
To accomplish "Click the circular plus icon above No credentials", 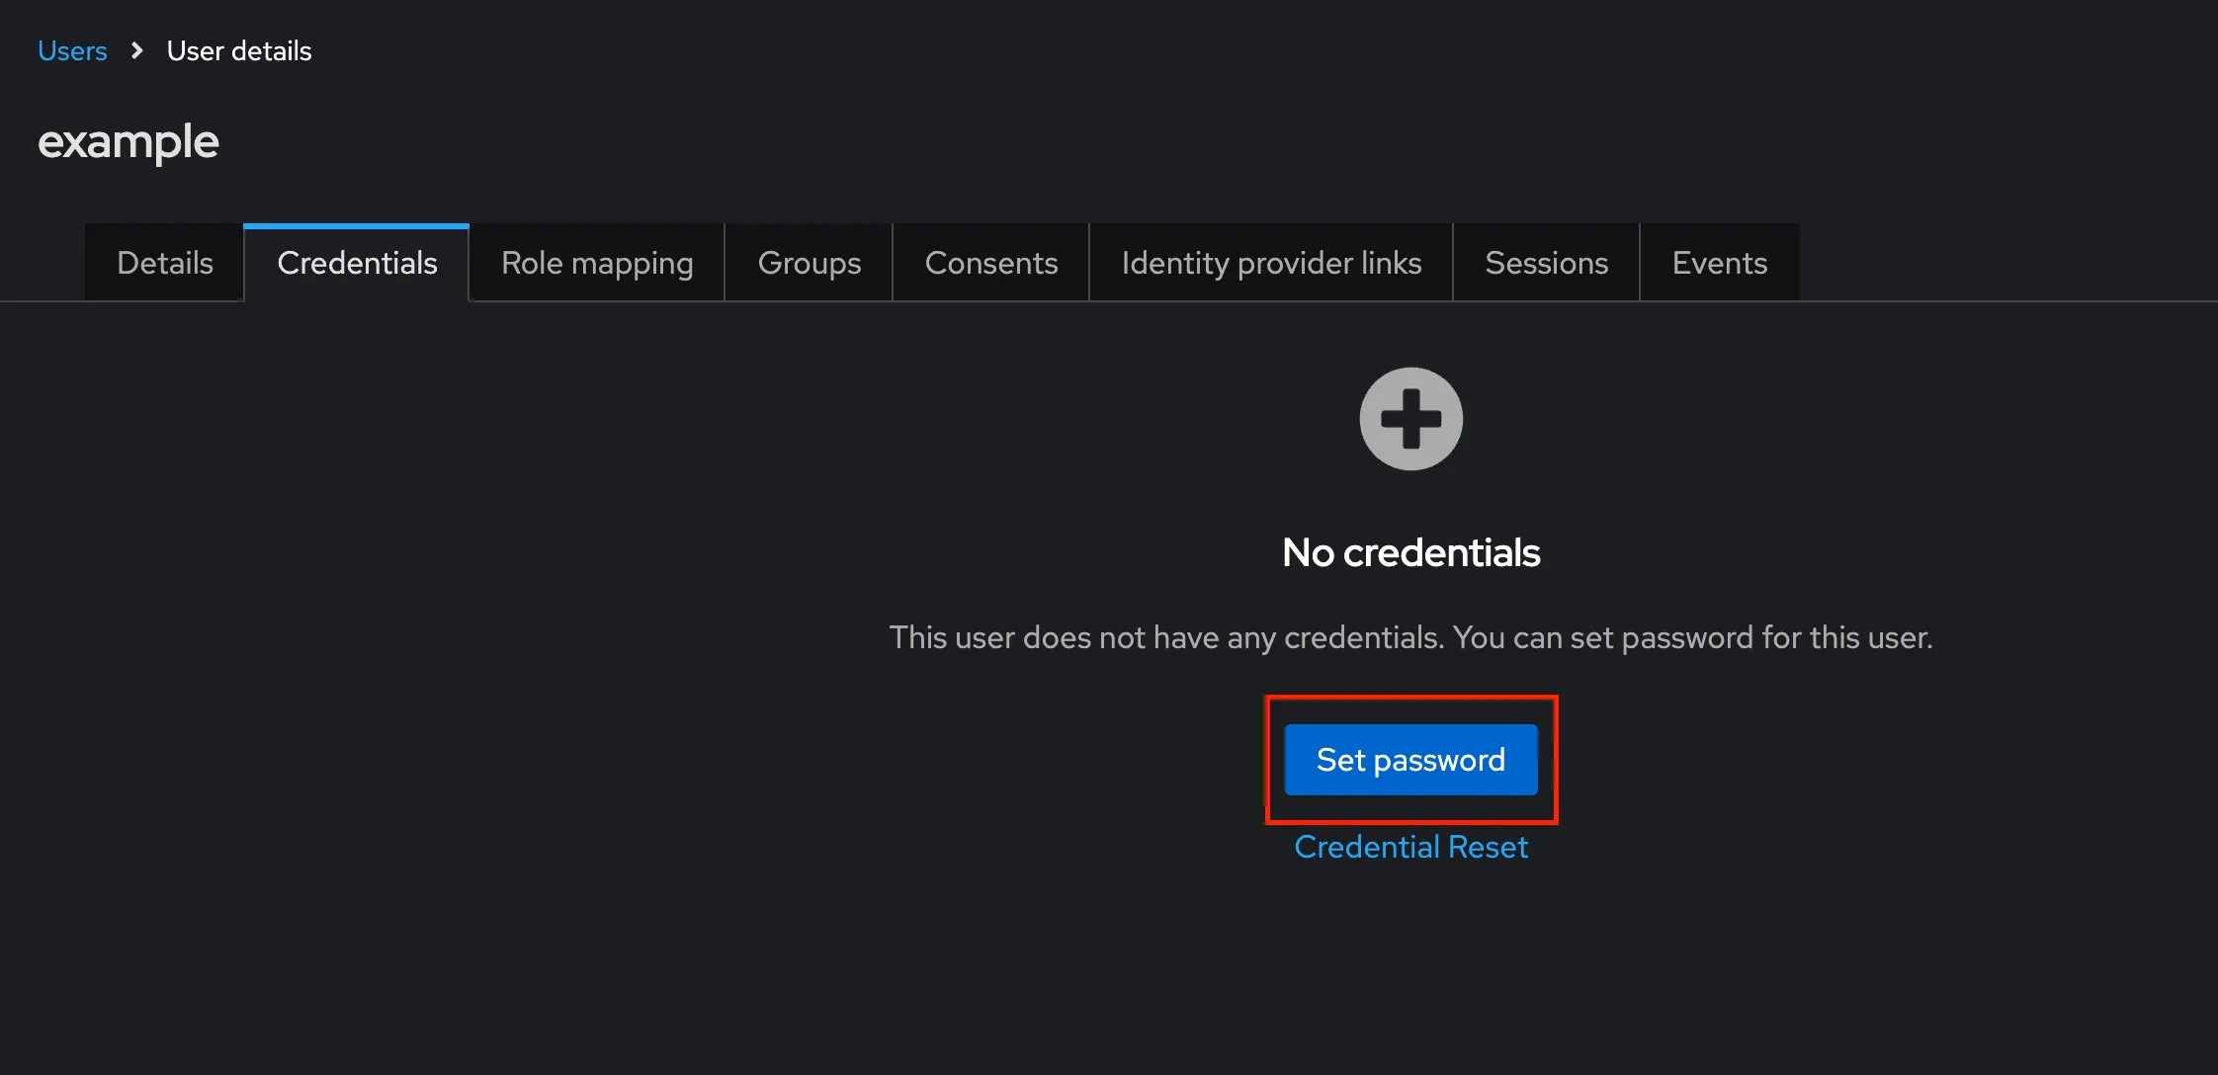I will click(x=1410, y=419).
